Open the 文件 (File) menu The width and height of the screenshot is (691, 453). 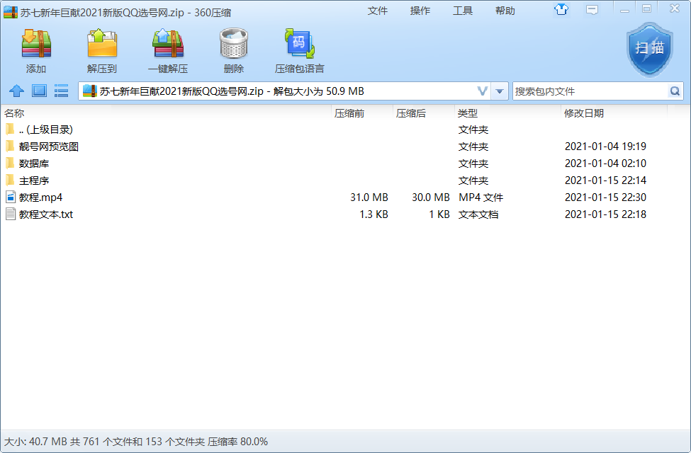pos(378,11)
